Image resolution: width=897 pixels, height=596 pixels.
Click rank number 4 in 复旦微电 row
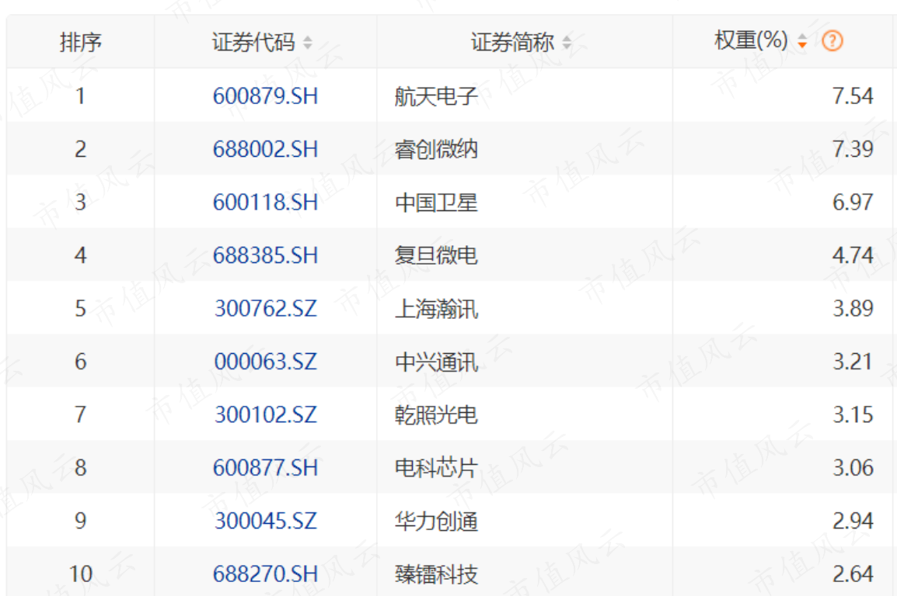click(81, 255)
